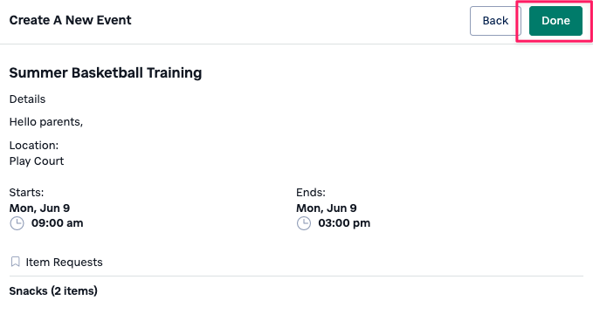Click the Starts: label
Viewport: 593px width, 314px height.
pyautogui.click(x=26, y=193)
